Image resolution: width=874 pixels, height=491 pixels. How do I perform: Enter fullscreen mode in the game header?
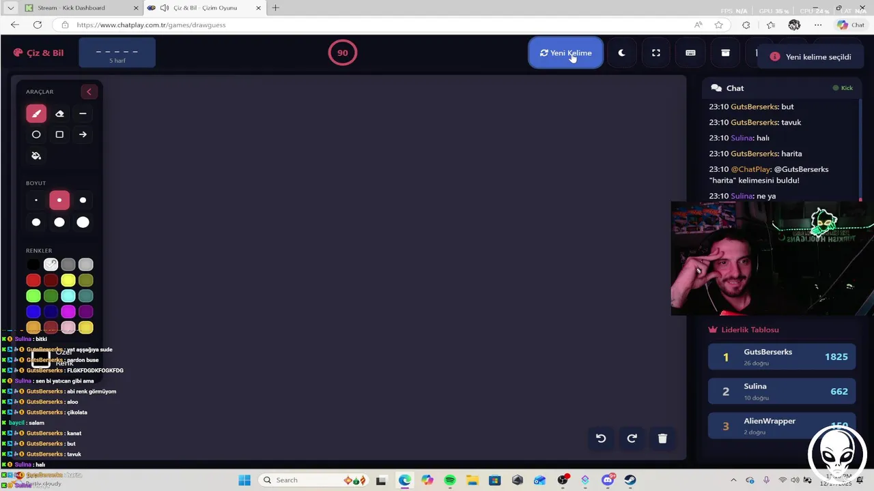[656, 53]
